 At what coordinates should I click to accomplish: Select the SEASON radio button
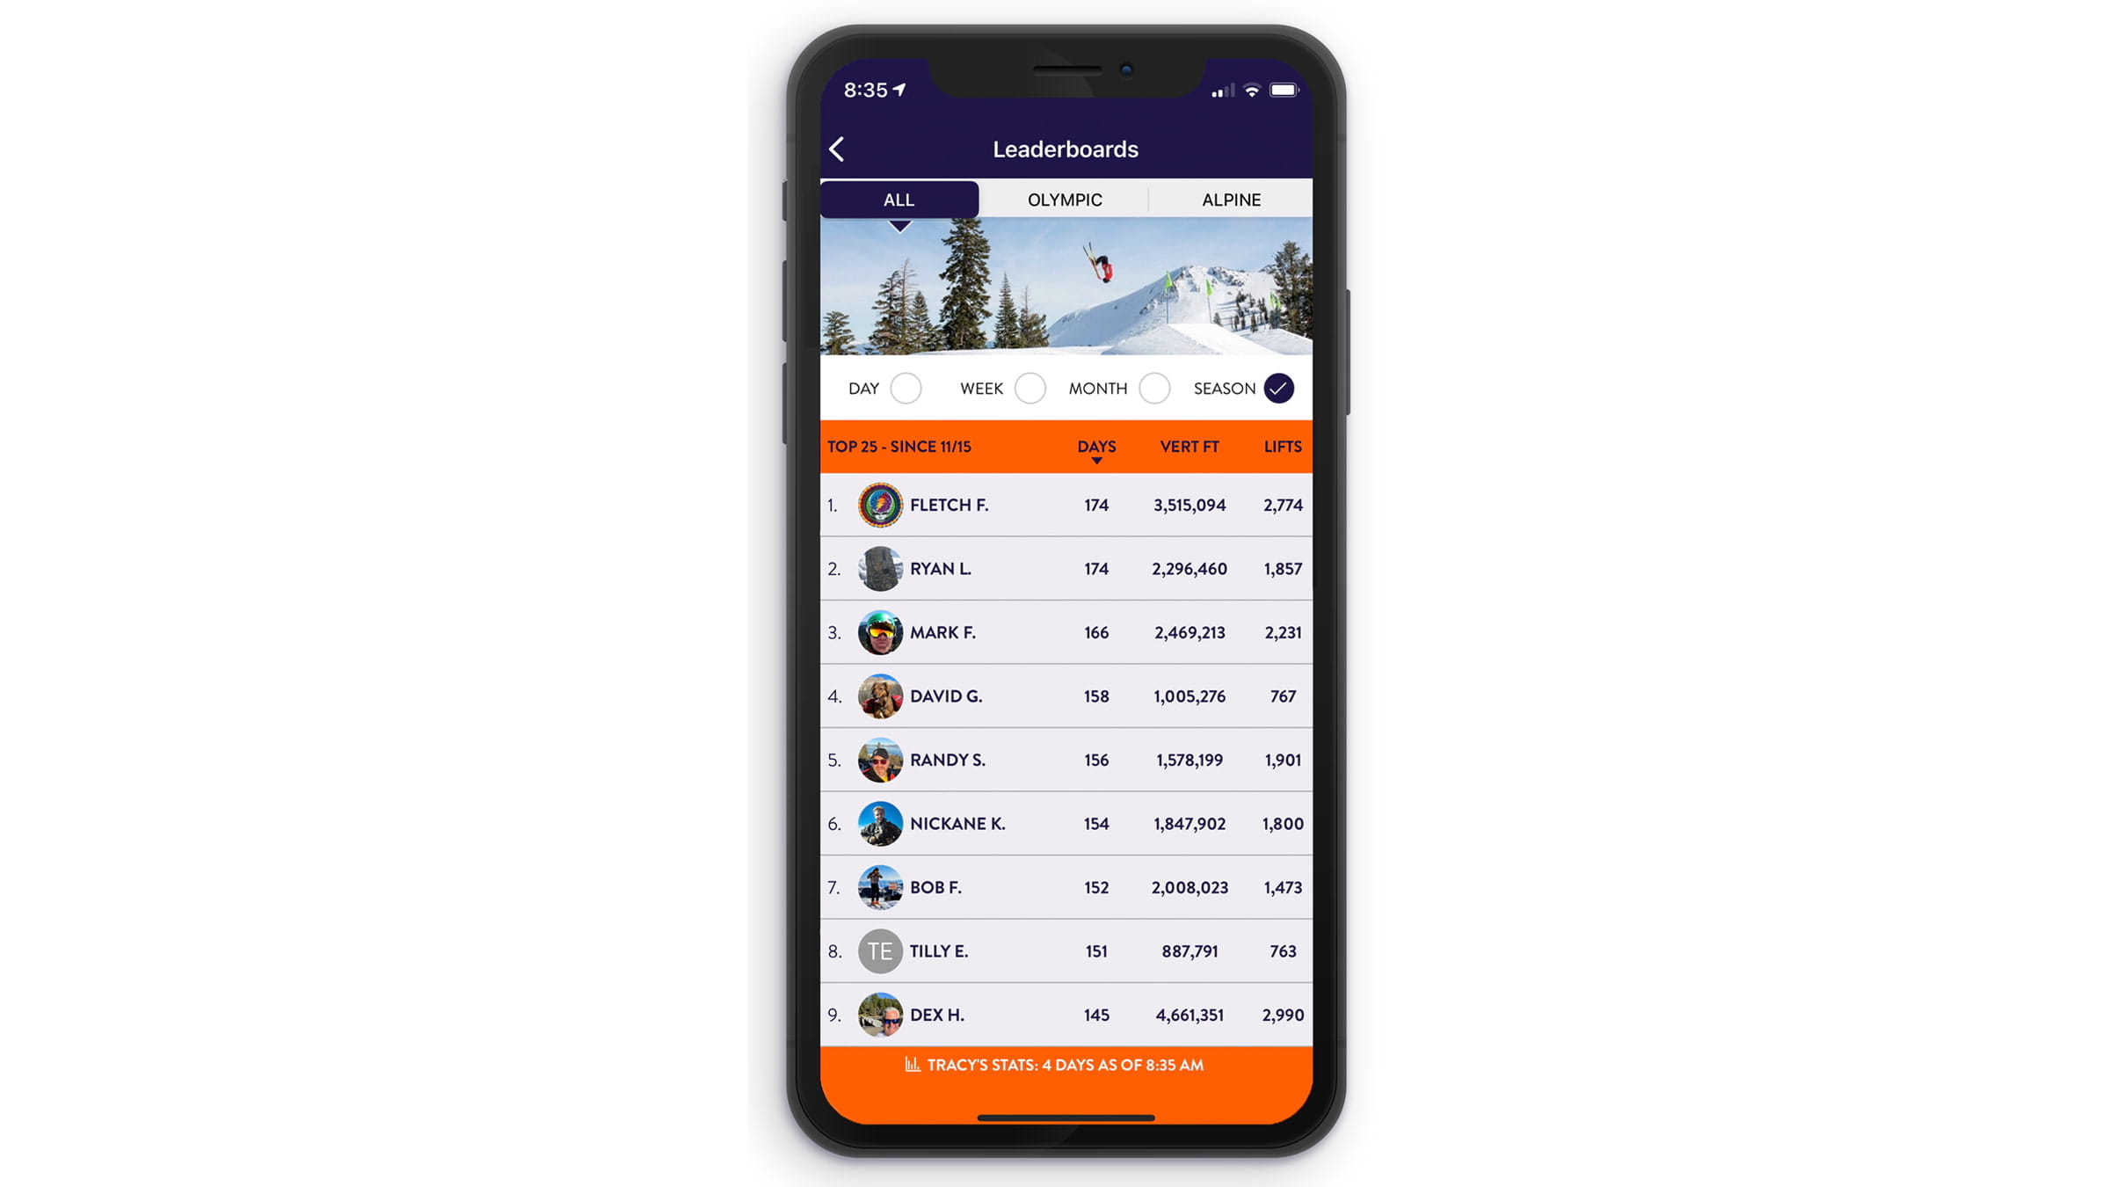1278,389
